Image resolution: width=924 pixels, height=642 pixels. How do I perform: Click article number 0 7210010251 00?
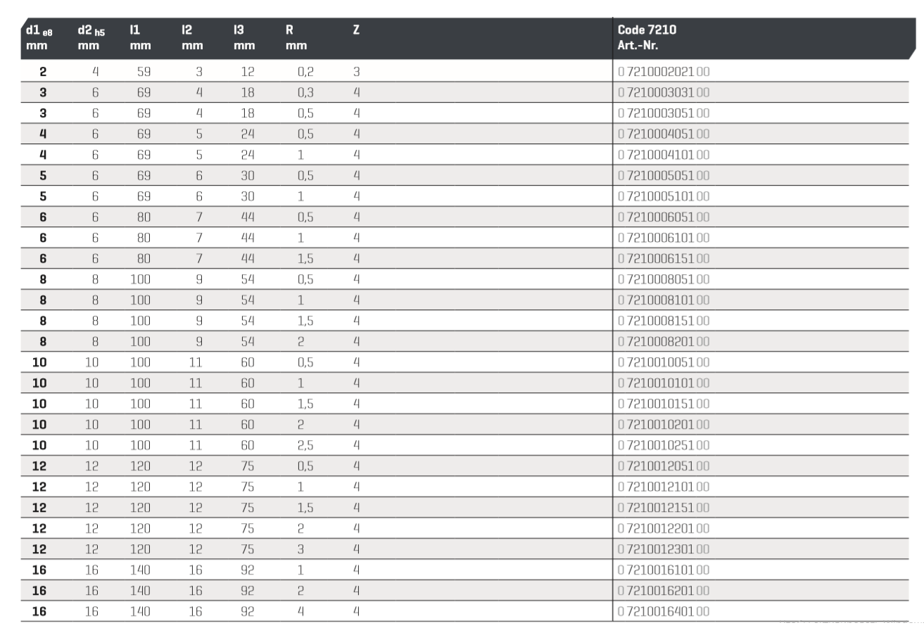(x=664, y=445)
